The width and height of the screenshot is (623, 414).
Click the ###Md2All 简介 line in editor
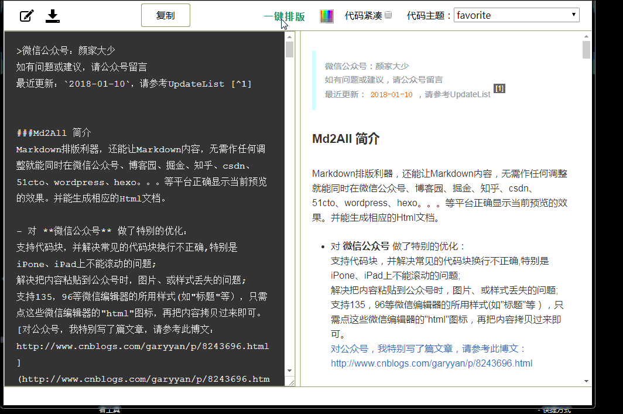(x=54, y=133)
